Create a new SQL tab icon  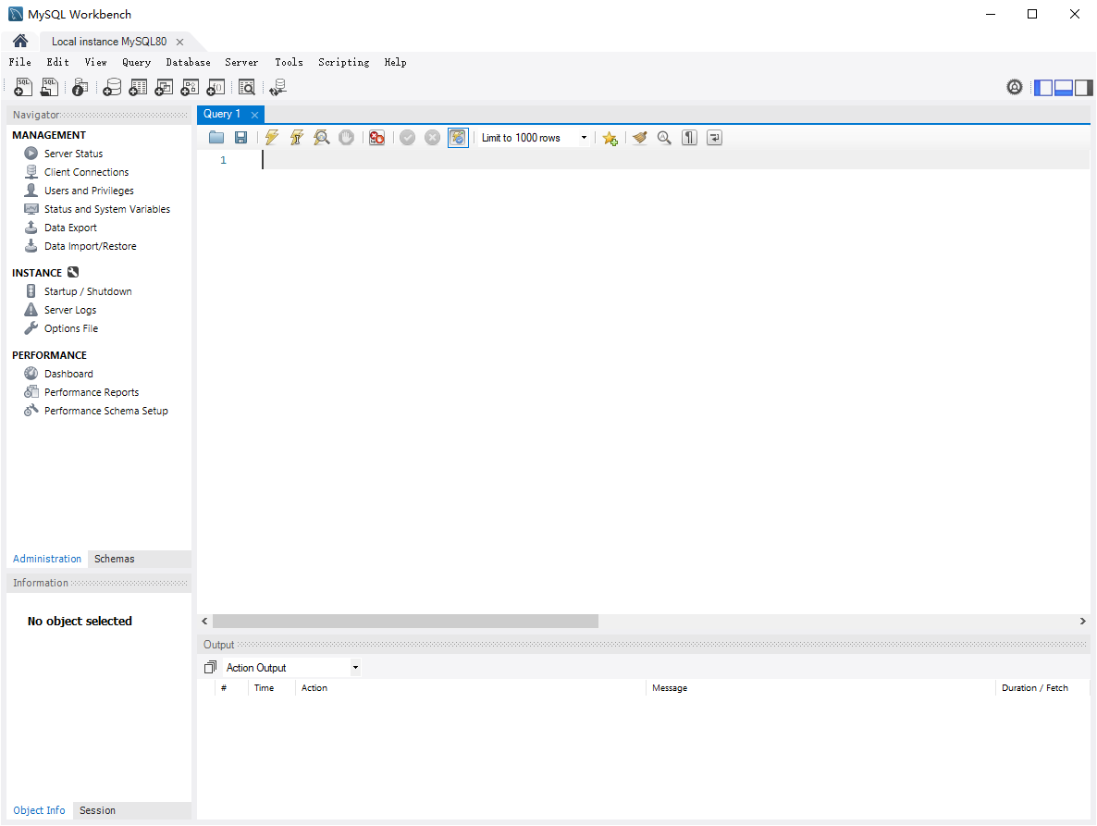23,87
